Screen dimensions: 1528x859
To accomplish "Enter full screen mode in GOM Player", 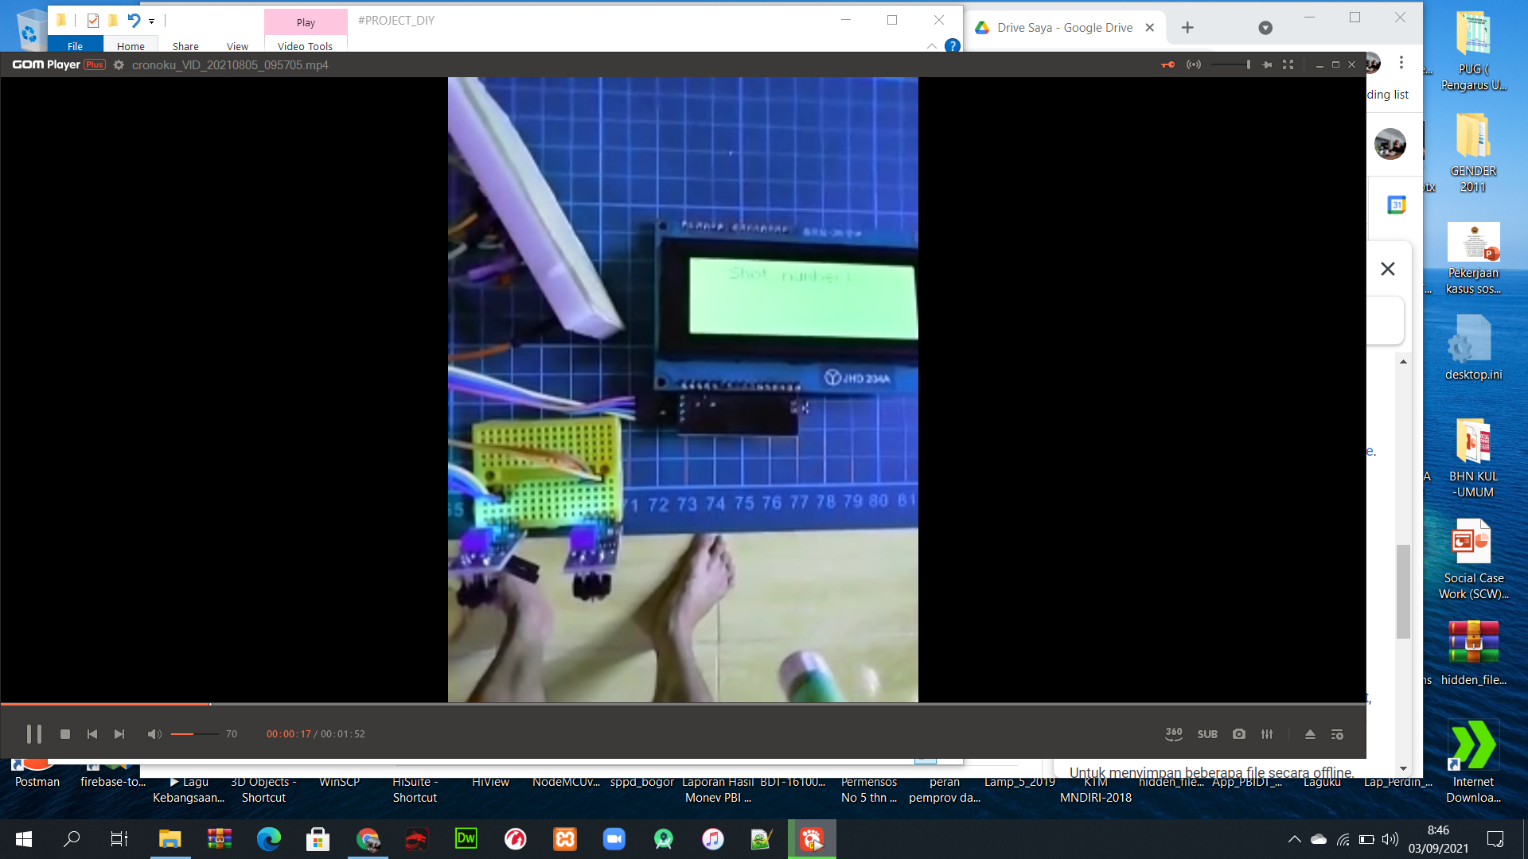I will 1288,65.
